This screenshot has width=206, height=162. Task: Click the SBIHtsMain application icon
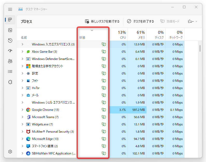click(x=28, y=153)
